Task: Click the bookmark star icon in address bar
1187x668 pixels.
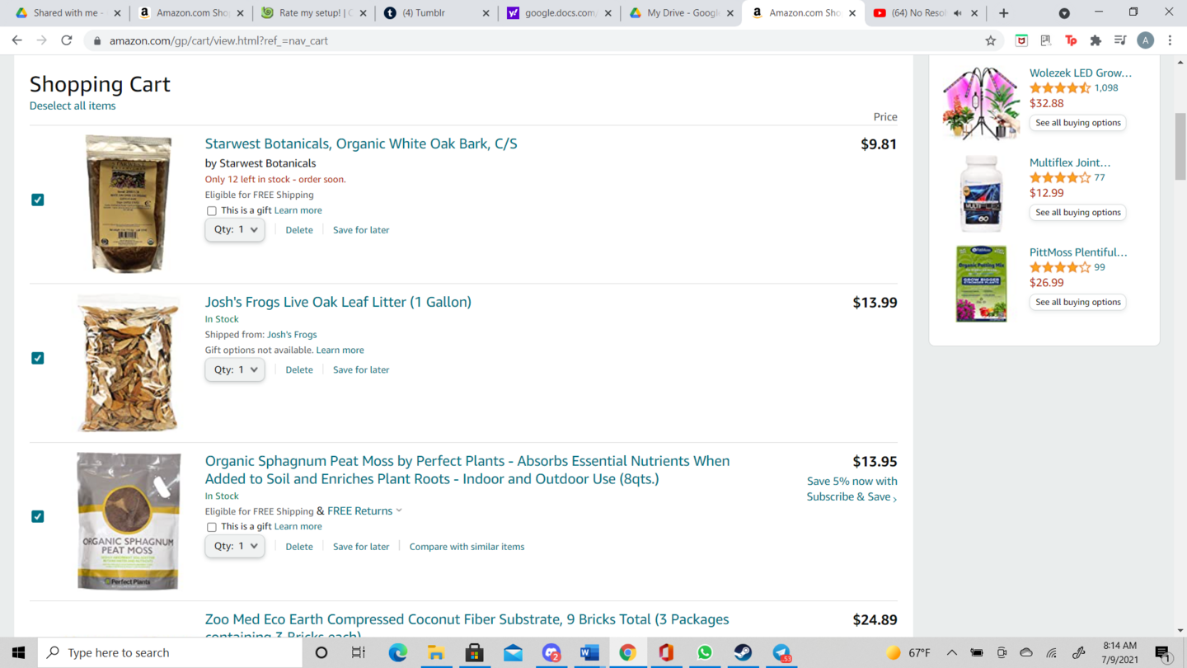Action: tap(991, 40)
